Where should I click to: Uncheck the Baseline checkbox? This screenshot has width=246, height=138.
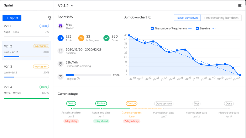pyautogui.click(x=197, y=28)
